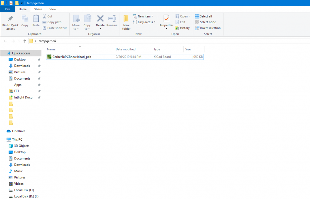Click the Rename icon
The image size is (310, 199).
112,19
